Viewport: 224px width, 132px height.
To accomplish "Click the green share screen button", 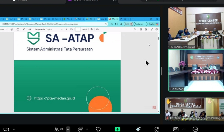I will pyautogui.click(x=118, y=129).
